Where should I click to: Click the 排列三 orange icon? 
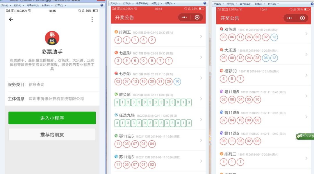click(x=222, y=154)
